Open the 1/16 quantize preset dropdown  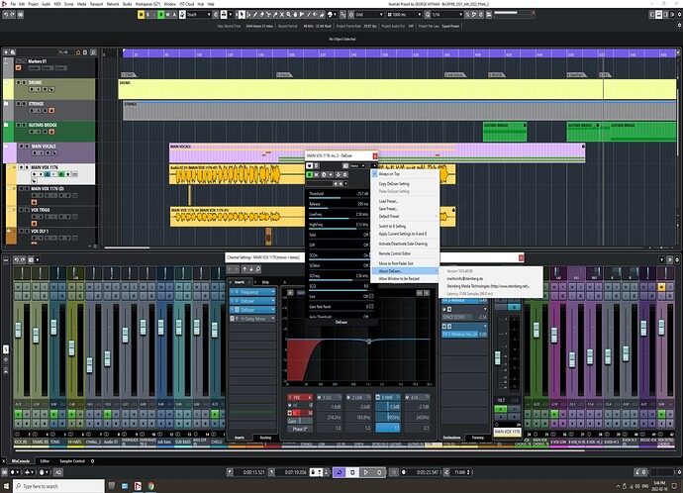(446, 15)
